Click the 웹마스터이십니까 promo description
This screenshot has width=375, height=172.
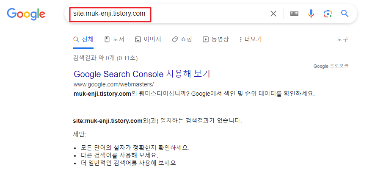pos(194,94)
